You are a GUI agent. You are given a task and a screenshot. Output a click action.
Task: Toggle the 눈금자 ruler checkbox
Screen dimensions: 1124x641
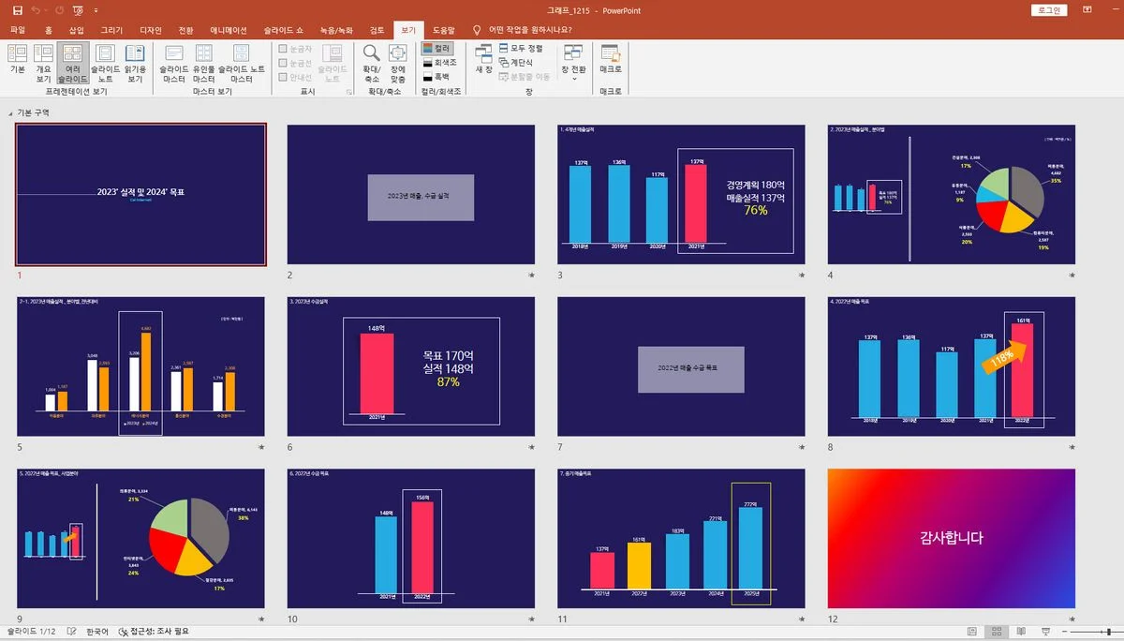click(x=283, y=48)
